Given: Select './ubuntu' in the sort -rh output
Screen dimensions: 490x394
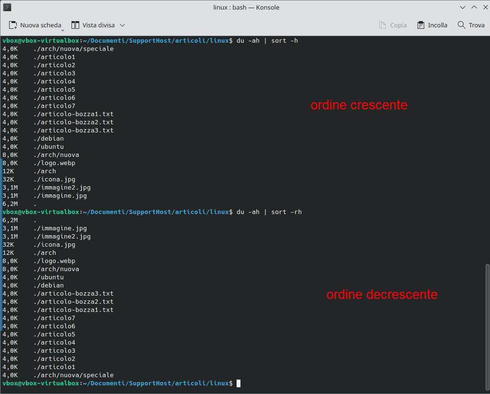Looking at the screenshot, I should [48, 277].
